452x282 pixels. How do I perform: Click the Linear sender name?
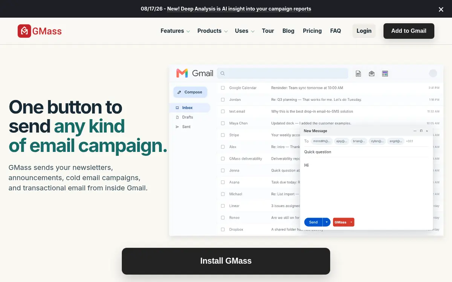point(234,206)
